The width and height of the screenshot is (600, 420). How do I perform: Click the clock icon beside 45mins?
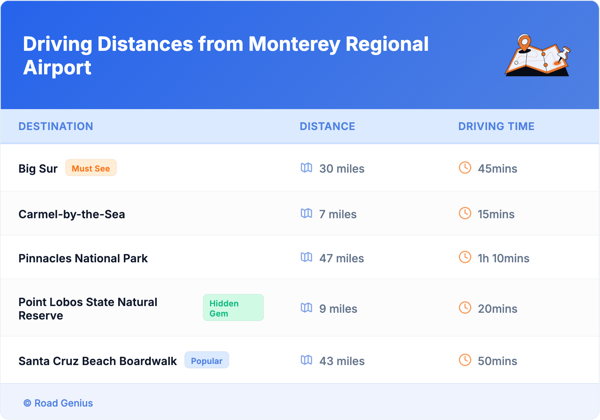point(465,168)
